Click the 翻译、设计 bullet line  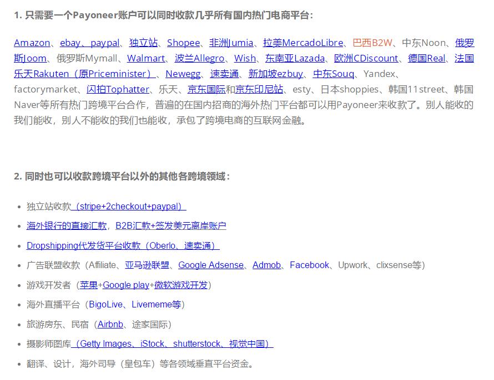[140, 363]
